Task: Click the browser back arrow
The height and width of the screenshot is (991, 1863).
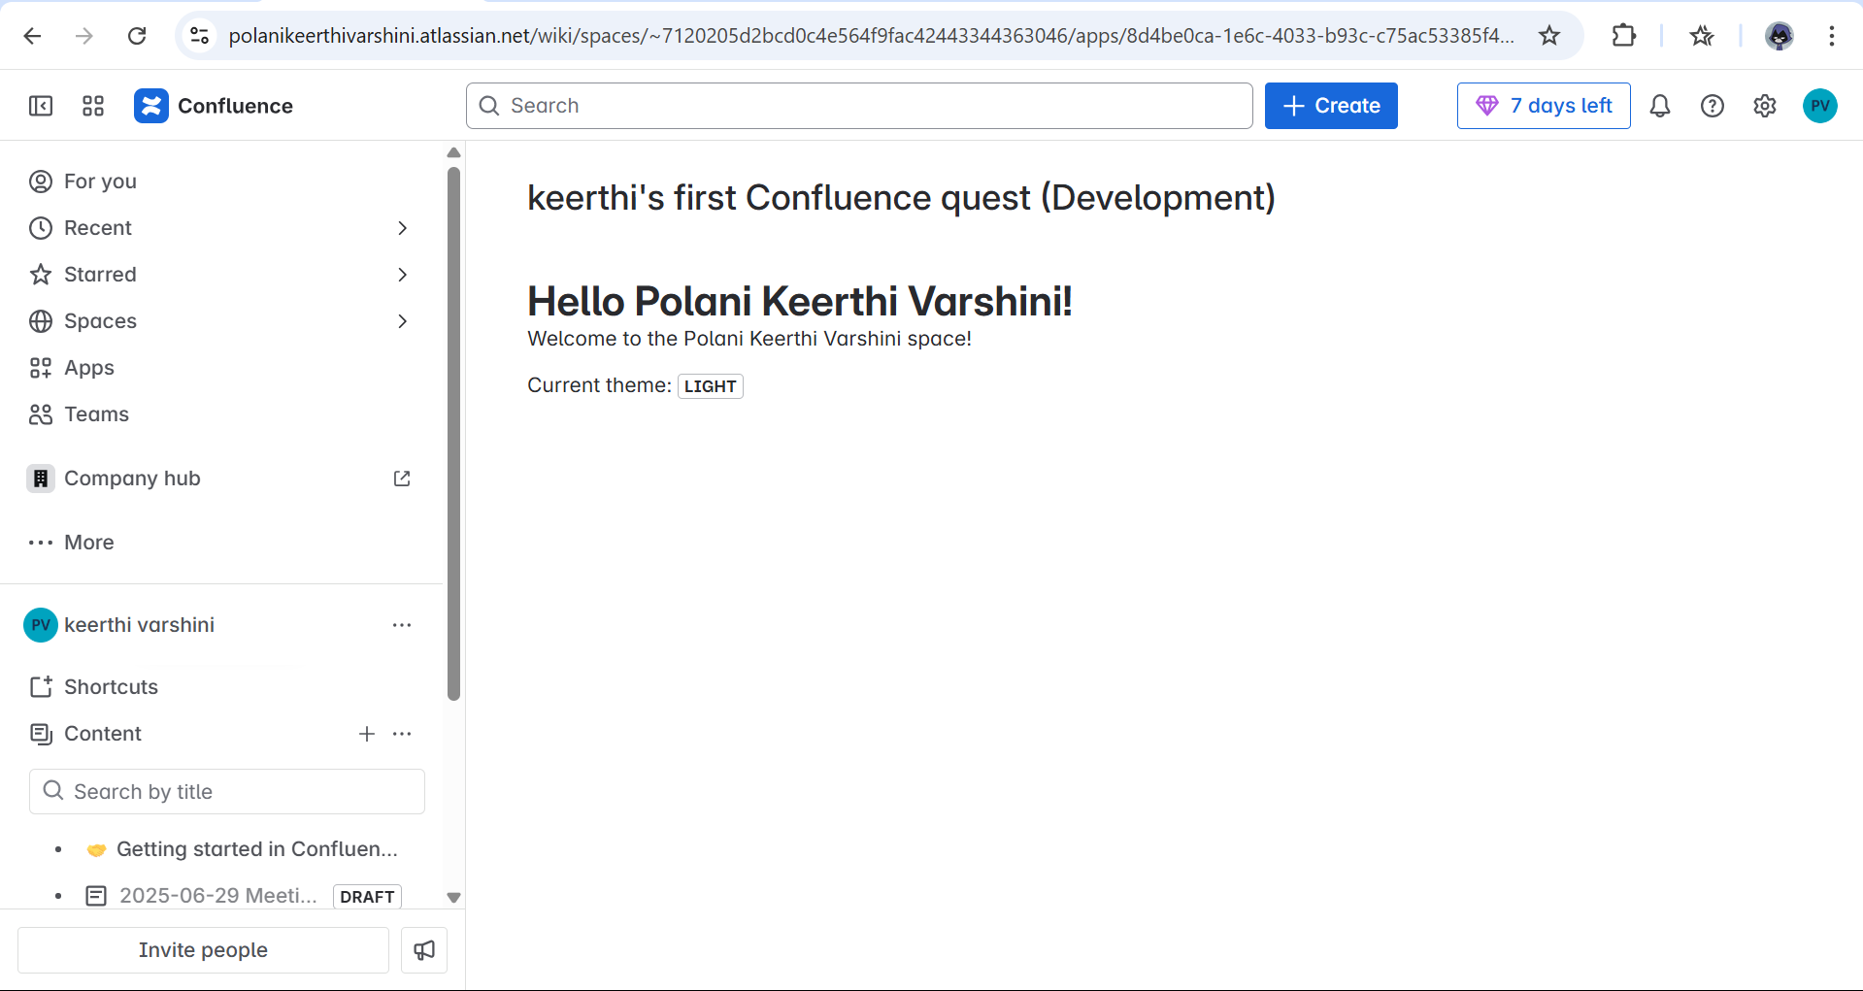Action: tap(32, 36)
